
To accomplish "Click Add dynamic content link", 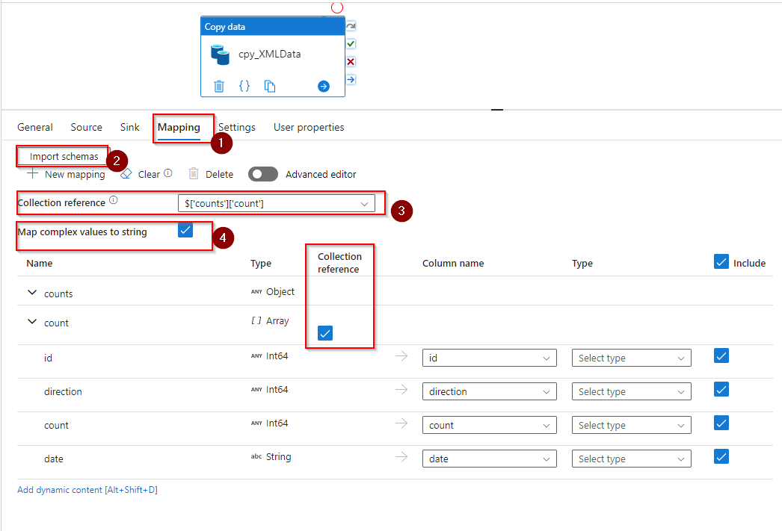I will click(x=87, y=490).
